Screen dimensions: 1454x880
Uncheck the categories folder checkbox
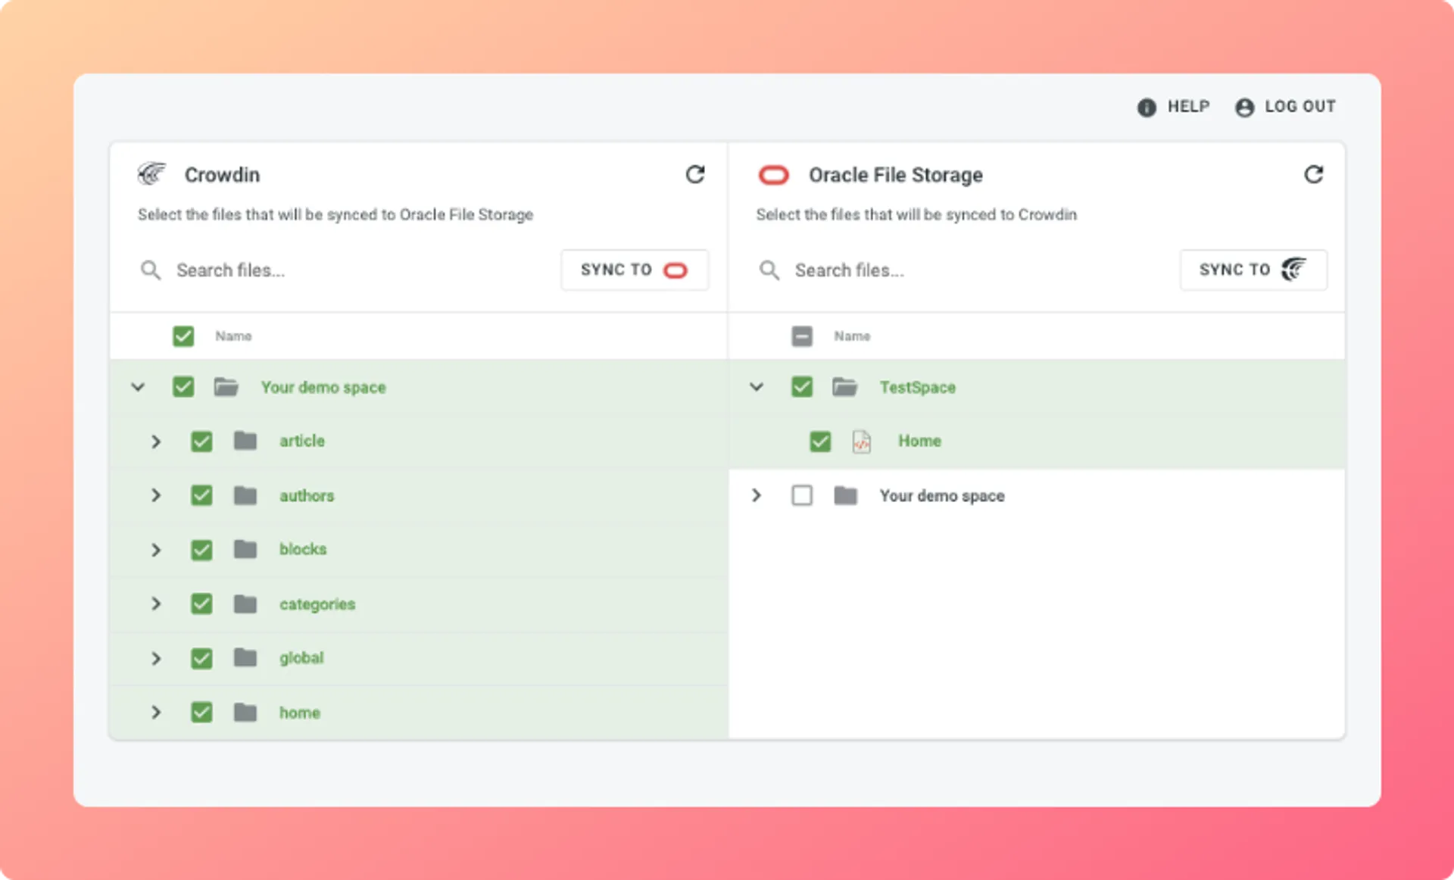coord(201,604)
